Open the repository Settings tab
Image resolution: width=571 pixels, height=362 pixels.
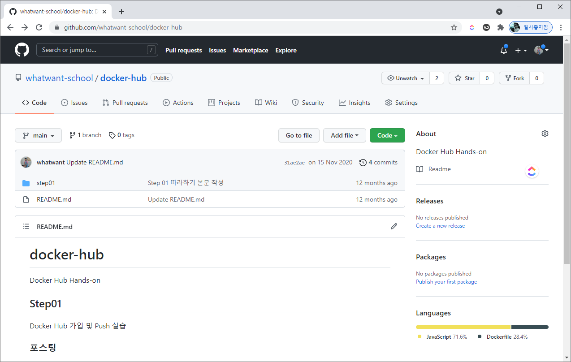pyautogui.click(x=401, y=103)
